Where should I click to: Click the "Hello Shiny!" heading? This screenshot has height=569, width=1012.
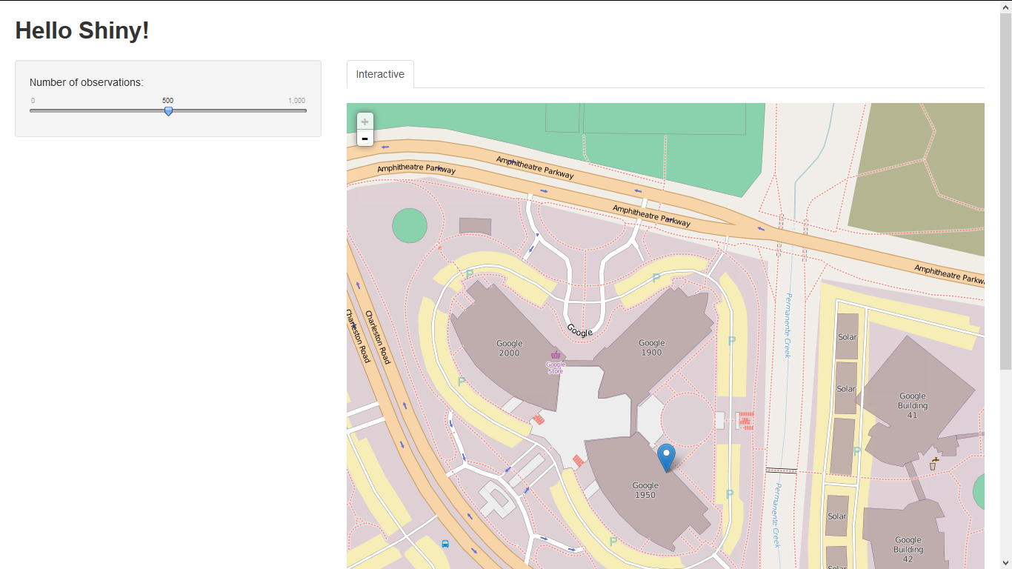(x=82, y=30)
